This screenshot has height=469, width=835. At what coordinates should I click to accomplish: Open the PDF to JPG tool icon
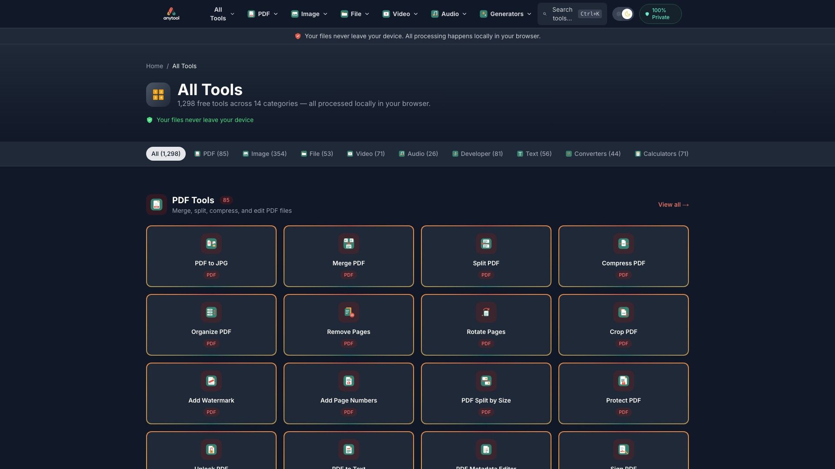[211, 244]
